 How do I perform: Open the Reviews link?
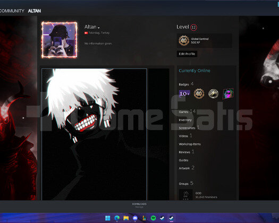(184, 152)
